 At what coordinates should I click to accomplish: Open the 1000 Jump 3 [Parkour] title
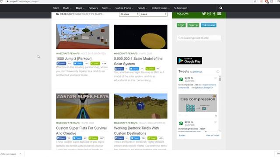(74, 58)
